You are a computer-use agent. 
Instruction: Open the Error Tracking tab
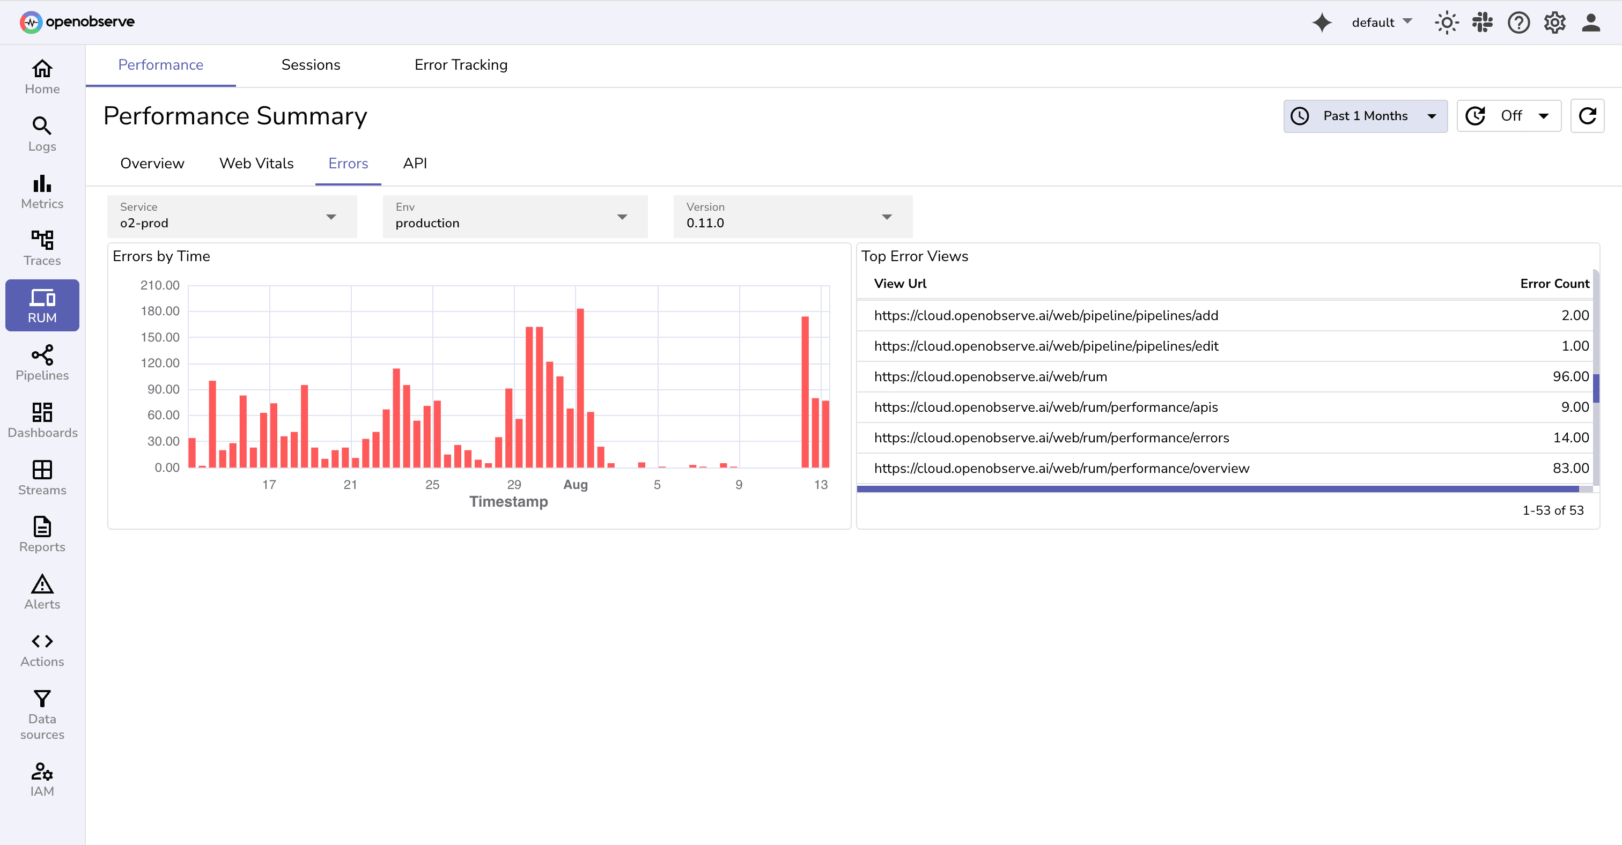click(461, 65)
